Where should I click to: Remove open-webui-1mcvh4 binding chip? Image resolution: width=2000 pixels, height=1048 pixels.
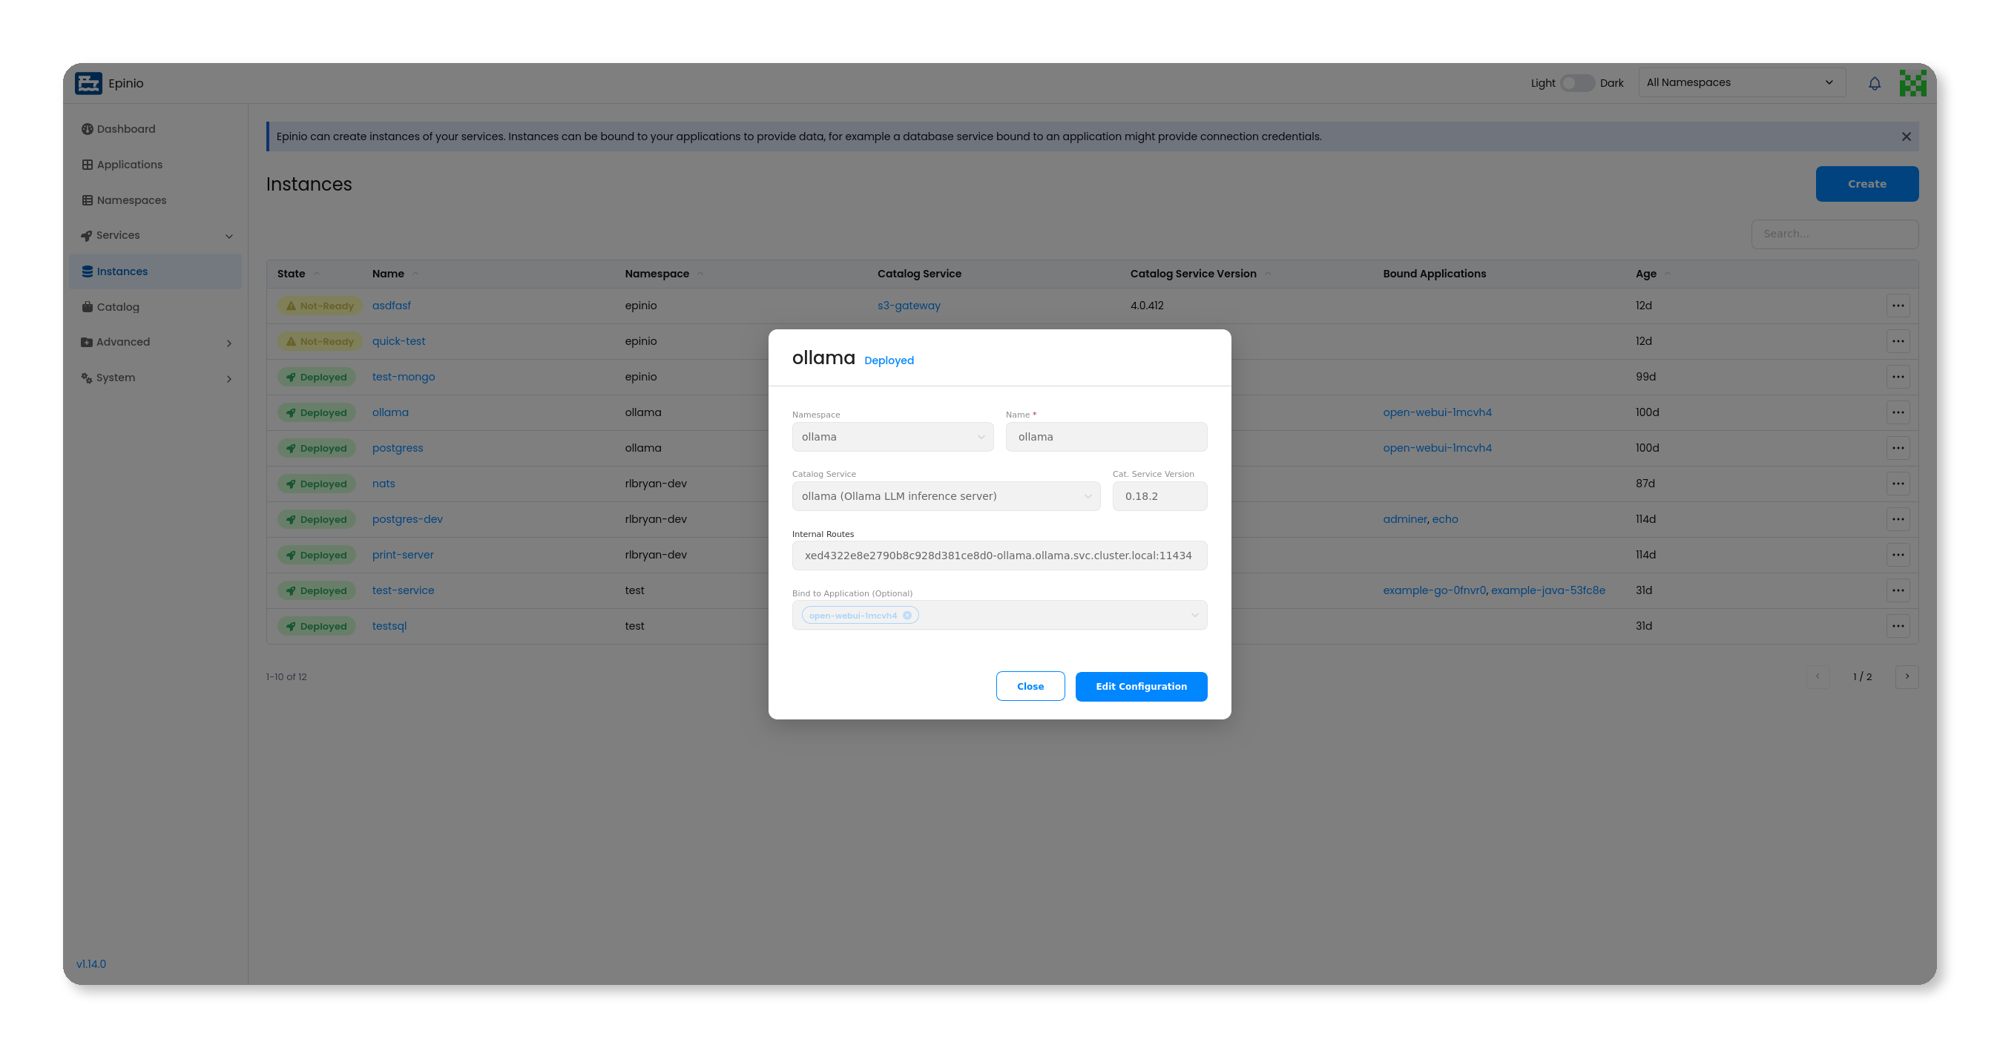(907, 616)
